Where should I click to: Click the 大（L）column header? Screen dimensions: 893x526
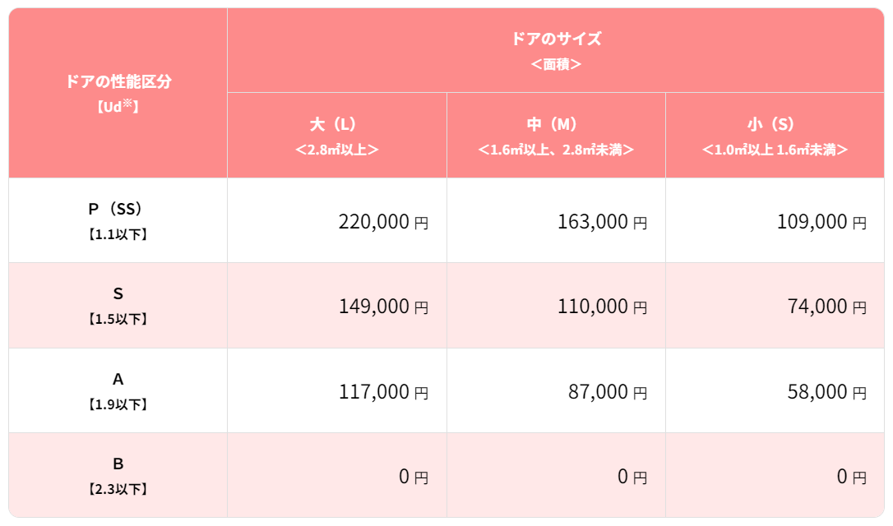(x=337, y=136)
